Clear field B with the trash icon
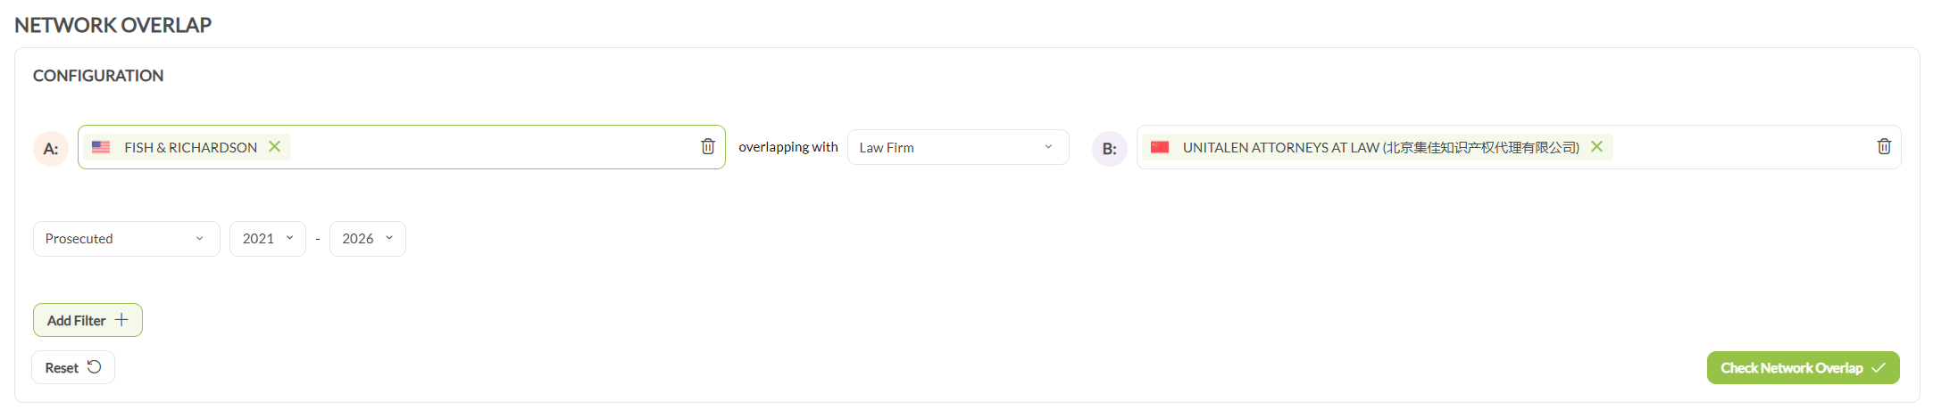This screenshot has height=410, width=1933. click(1884, 146)
